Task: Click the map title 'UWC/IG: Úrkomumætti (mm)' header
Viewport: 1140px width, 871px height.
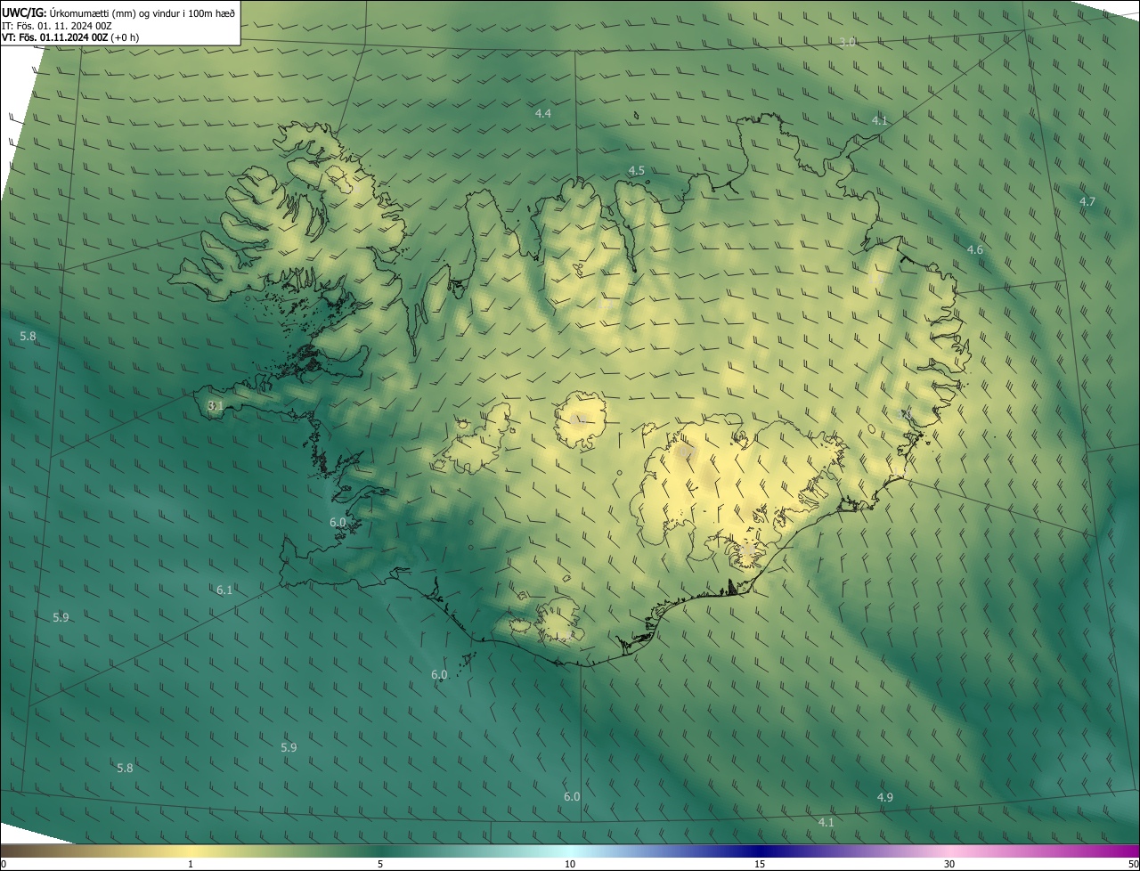Action: pos(118,12)
